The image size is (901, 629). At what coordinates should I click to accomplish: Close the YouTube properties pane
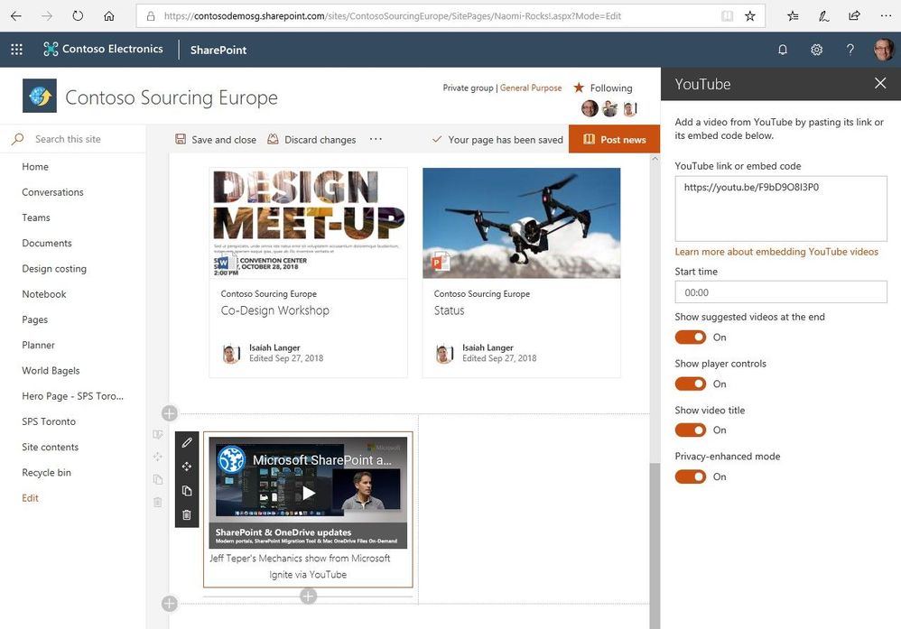coord(879,83)
